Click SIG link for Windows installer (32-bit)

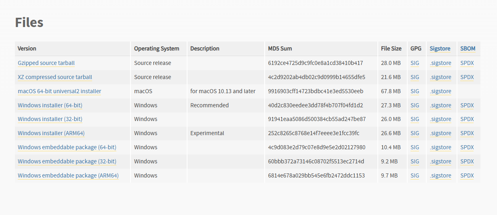[415, 119]
